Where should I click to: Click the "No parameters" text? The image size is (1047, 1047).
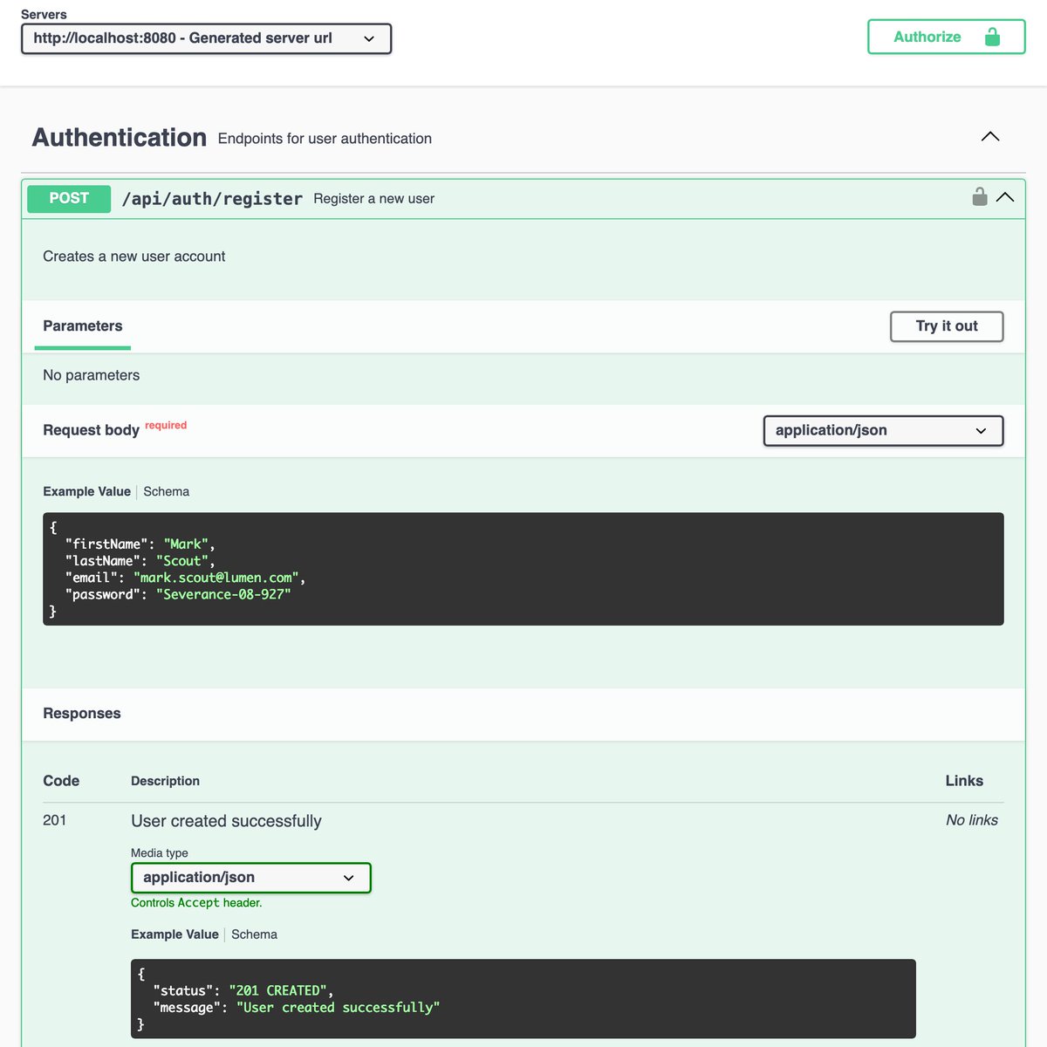(91, 375)
